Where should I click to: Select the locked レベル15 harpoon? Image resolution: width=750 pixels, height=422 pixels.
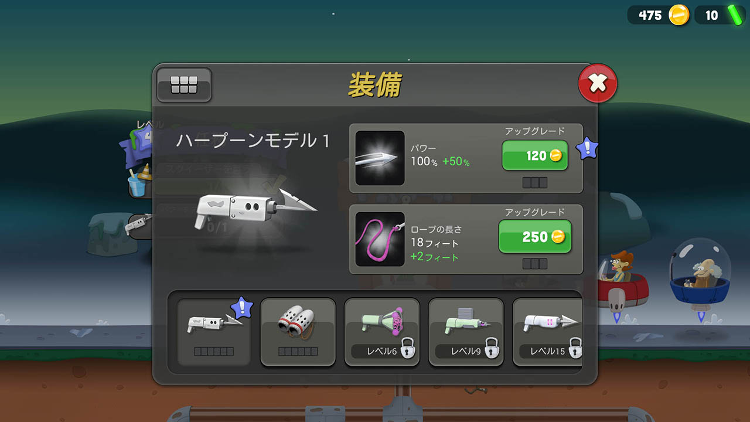click(x=547, y=332)
